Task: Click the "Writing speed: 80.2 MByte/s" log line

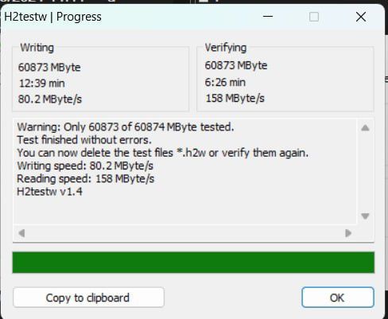Action: pyautogui.click(x=85, y=166)
